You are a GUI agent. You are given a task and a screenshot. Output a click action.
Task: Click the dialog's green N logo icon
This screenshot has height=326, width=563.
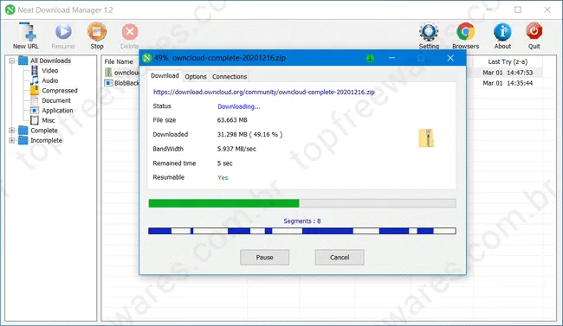(146, 58)
